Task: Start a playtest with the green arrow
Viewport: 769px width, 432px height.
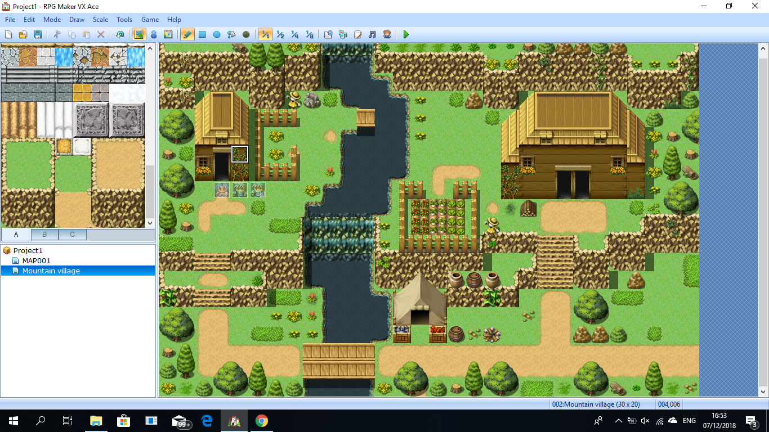Action: [406, 34]
